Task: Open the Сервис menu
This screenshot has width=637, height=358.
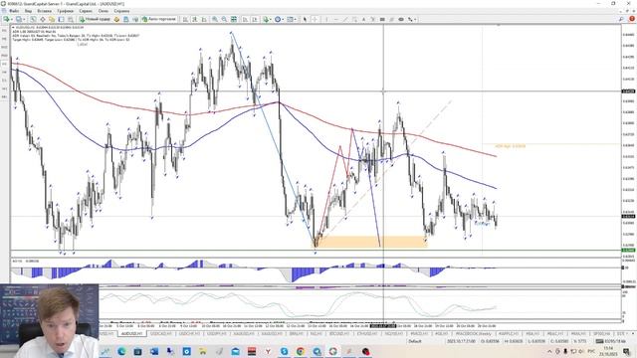Action: tap(86, 11)
